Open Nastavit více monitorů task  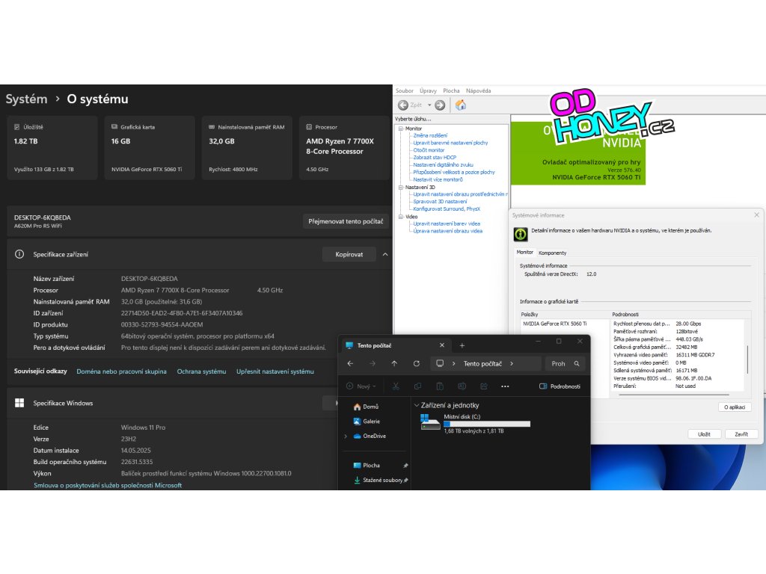(438, 179)
